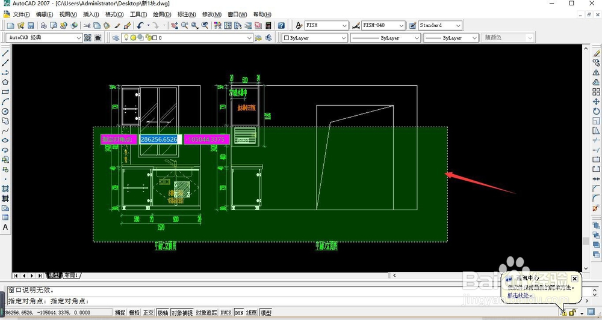Viewport: 602px width, 320px height.
Task: Select the Rectangle draw tool
Action: point(5,92)
